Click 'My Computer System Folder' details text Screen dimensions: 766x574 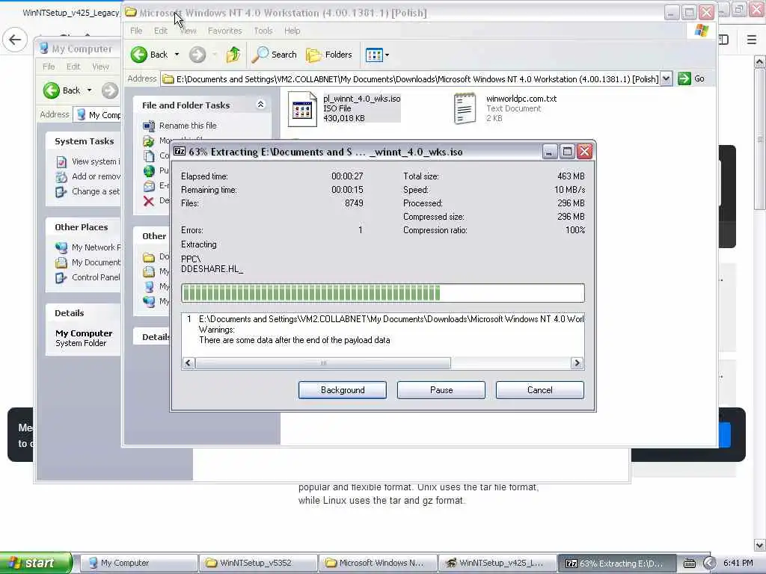coord(84,339)
